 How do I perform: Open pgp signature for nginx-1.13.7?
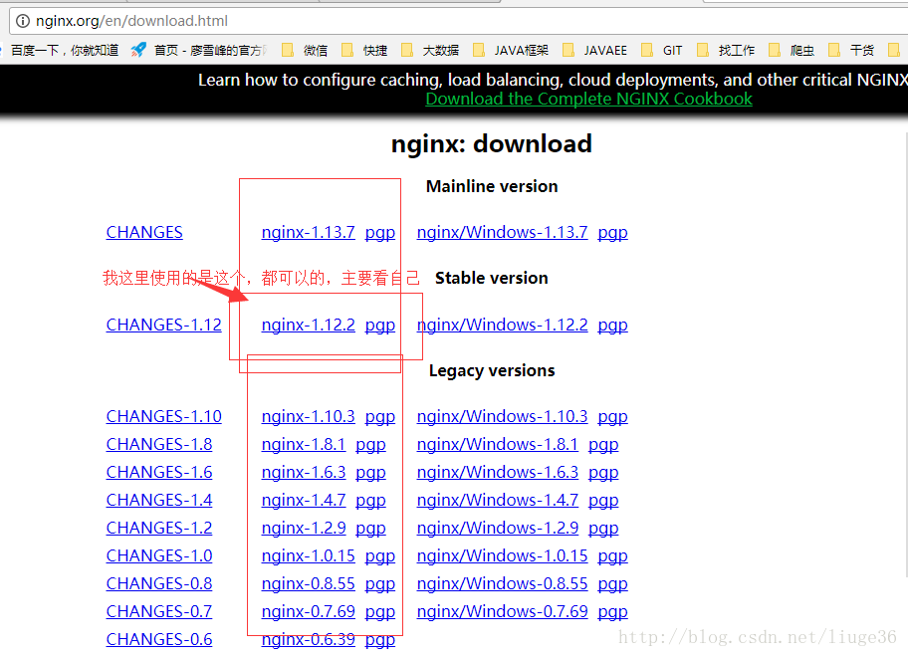pos(380,233)
